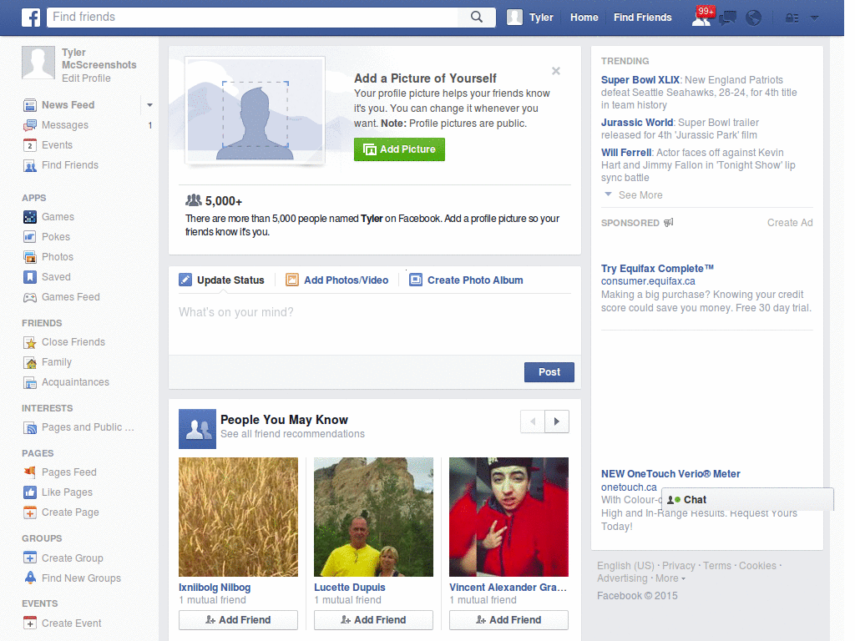Image resolution: width=855 pixels, height=641 pixels.
Task: Click the Photos app icon
Action: pyautogui.click(x=30, y=257)
